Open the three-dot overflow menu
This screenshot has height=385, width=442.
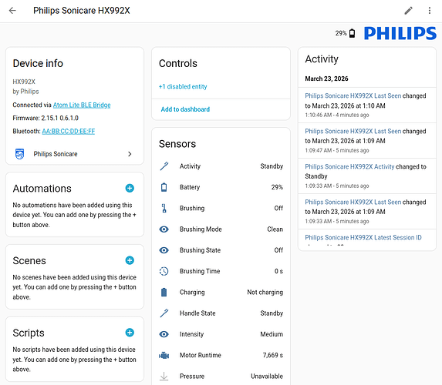click(x=430, y=11)
